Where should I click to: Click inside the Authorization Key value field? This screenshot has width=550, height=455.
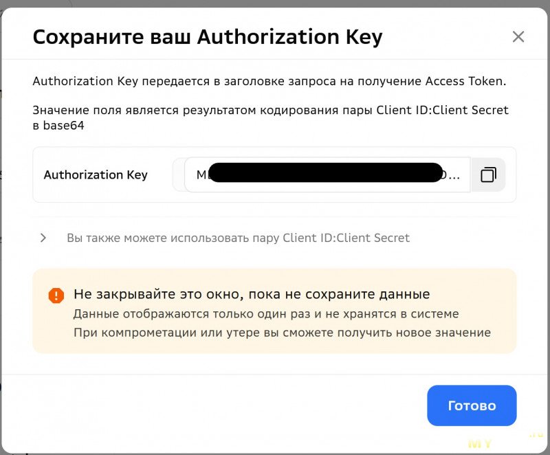[327, 175]
